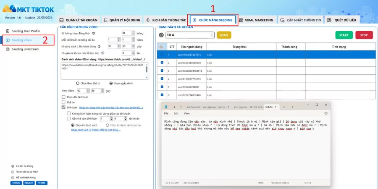Click help icon next to Chuyển tài khoản nếu lỗi liên tiếp
This screenshot has width=378, height=189.
(103, 53)
